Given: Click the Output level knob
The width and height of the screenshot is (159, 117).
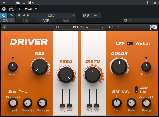Looking at the screenshot, I should pyautogui.click(x=146, y=67).
